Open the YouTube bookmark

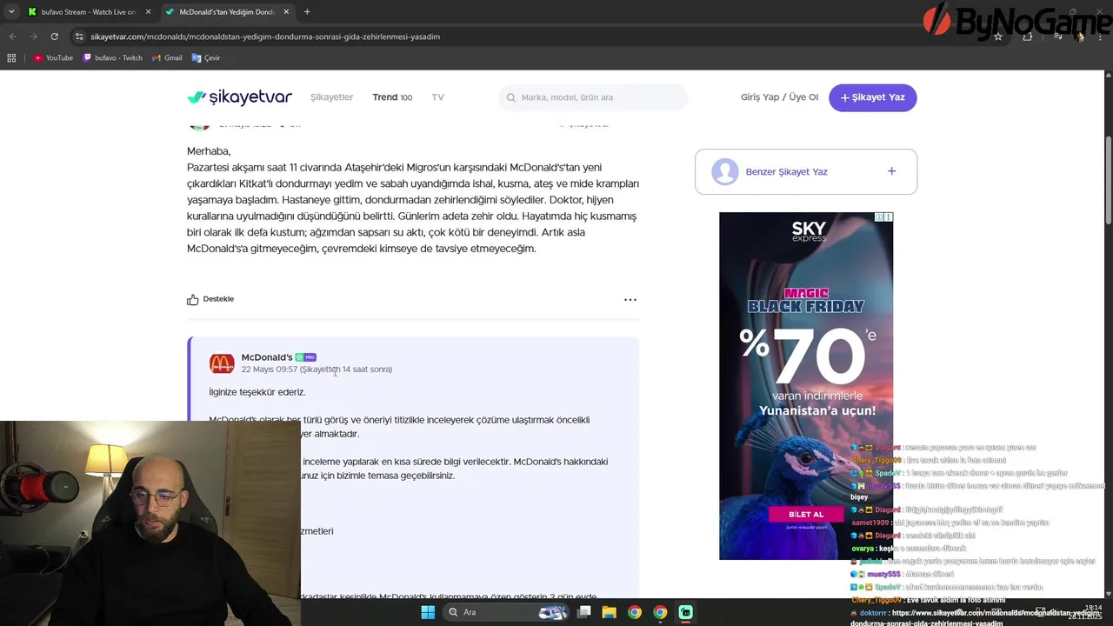(53, 57)
